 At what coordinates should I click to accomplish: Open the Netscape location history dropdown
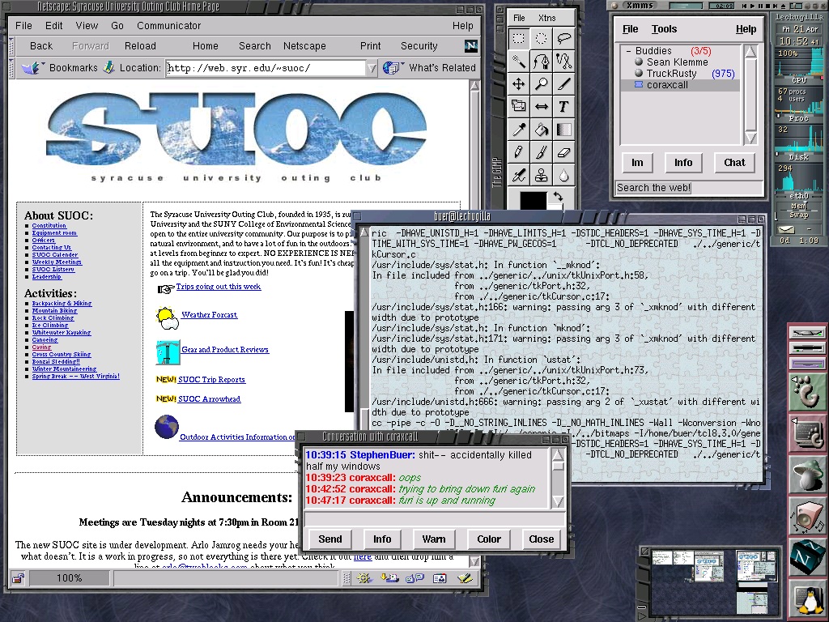(372, 68)
